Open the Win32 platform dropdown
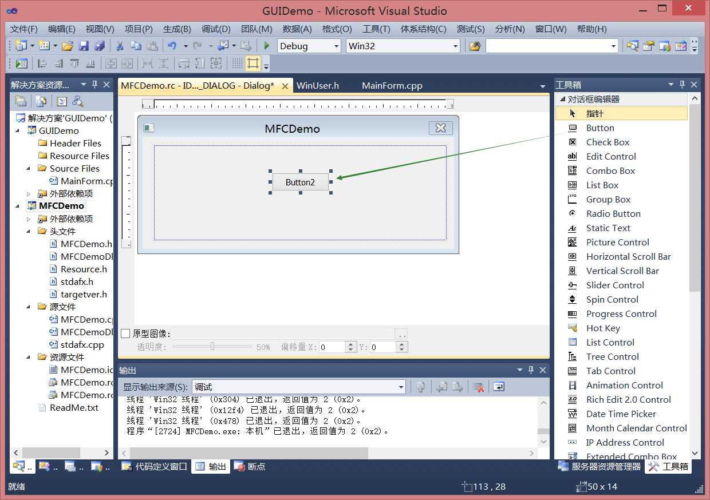 [456, 46]
